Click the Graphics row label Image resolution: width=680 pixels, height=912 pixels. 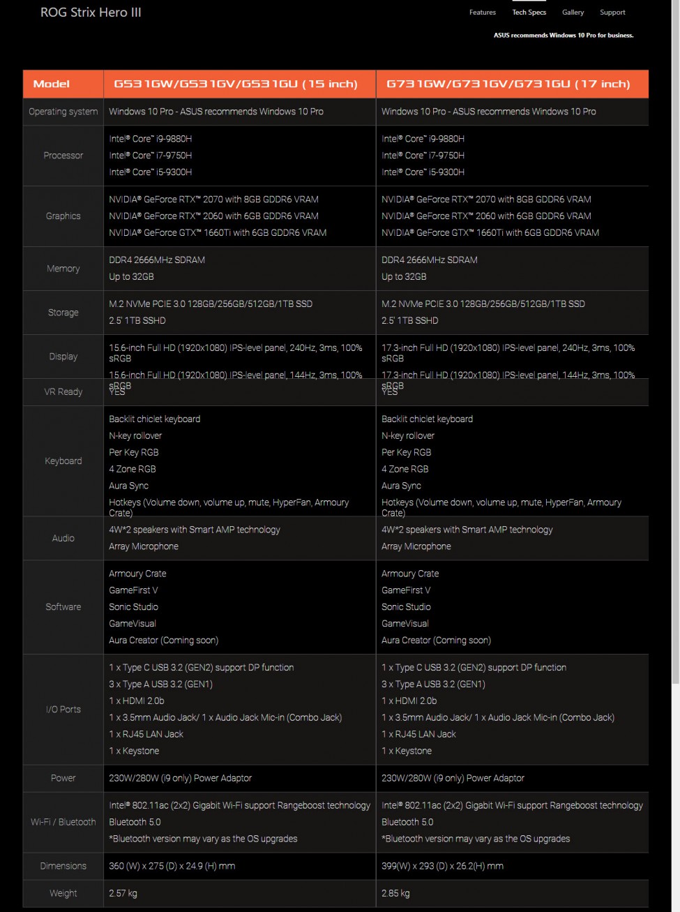coord(63,216)
